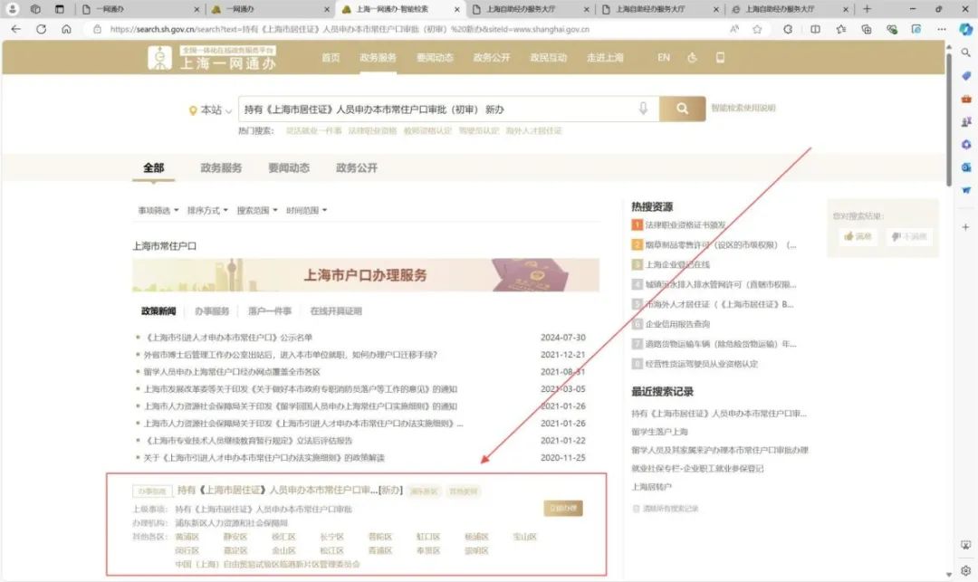Screen dimensions: 978x582
Task: Open the 事项筛选 filter dropdown
Action: (158, 211)
